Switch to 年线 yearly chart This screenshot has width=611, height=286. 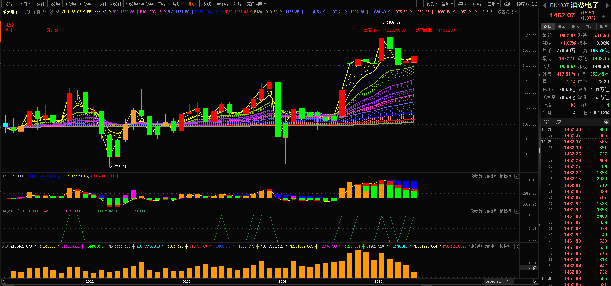238,4
